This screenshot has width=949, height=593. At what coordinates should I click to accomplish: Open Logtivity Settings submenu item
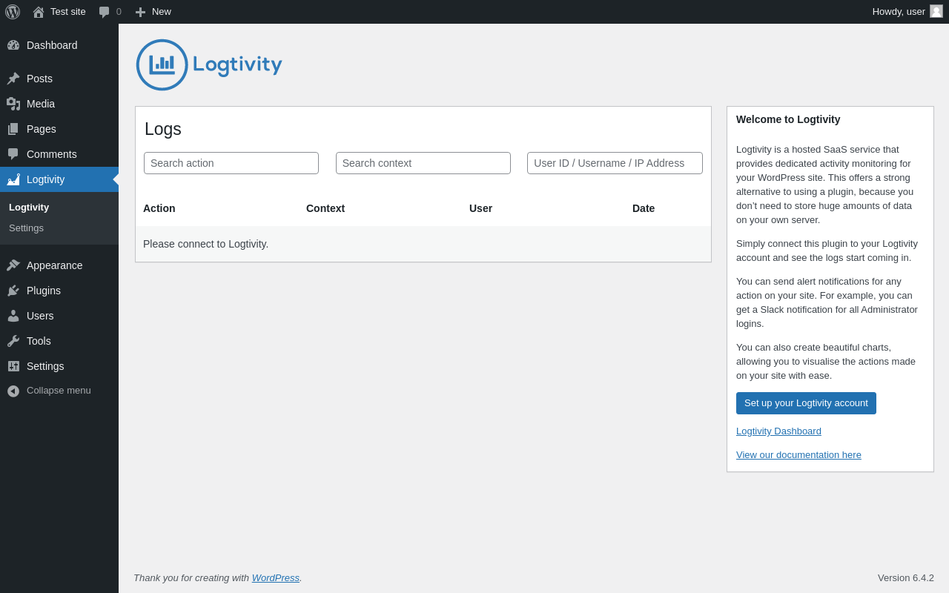point(59,228)
